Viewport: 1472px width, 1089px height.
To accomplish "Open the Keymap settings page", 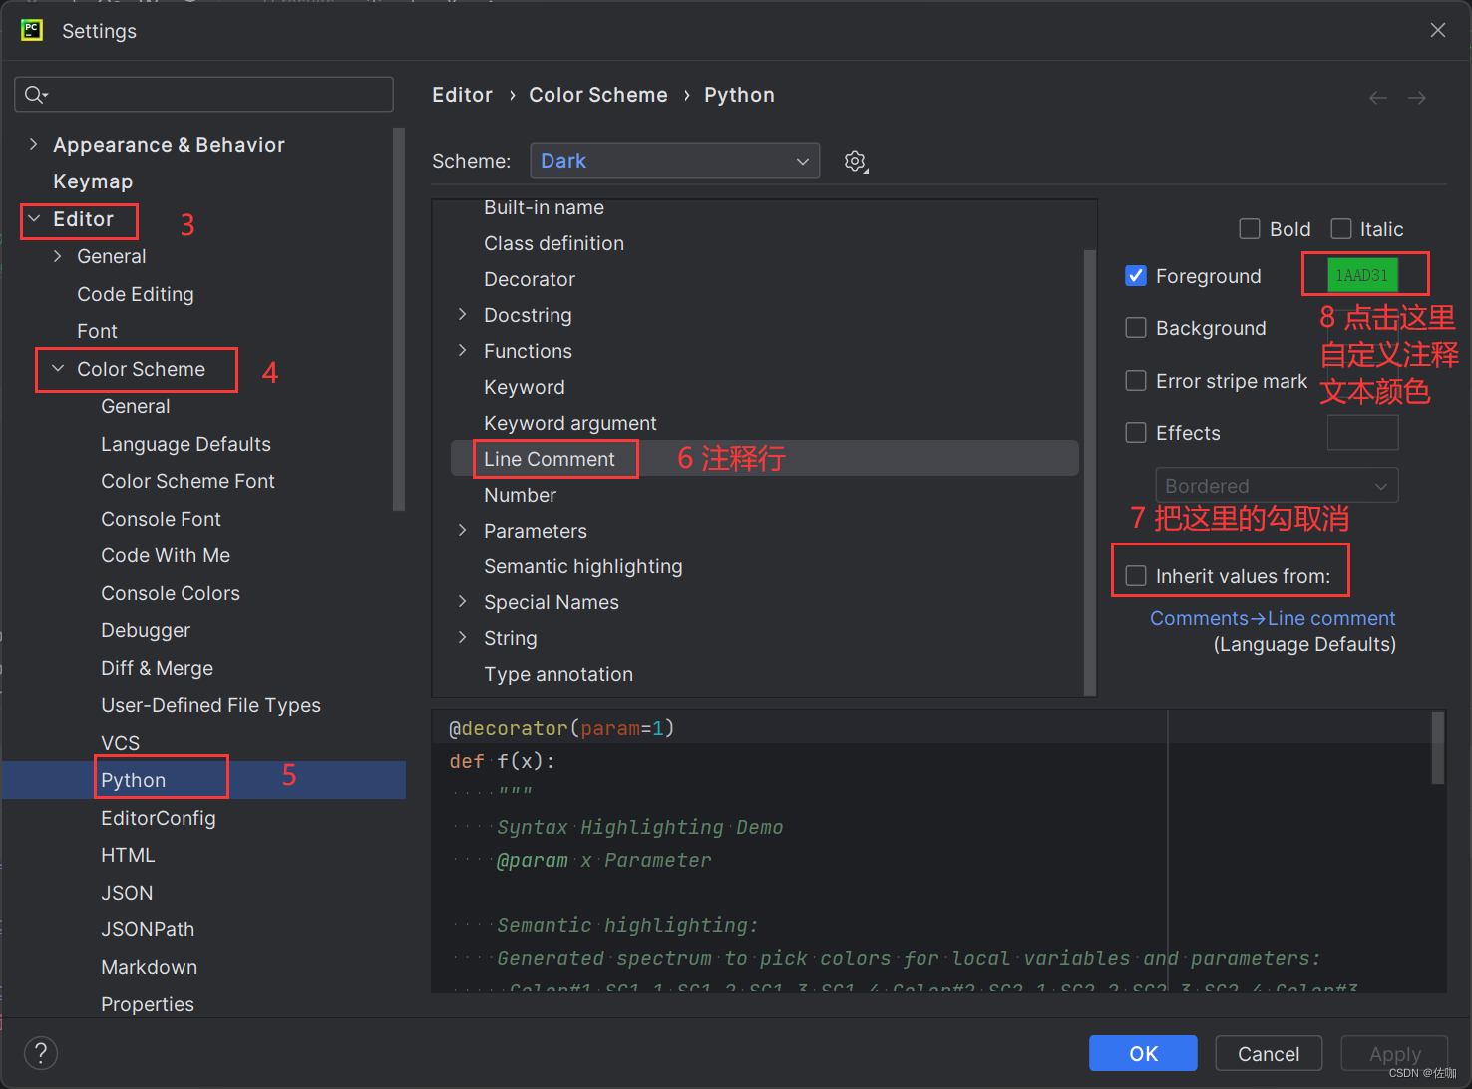I will (x=93, y=181).
